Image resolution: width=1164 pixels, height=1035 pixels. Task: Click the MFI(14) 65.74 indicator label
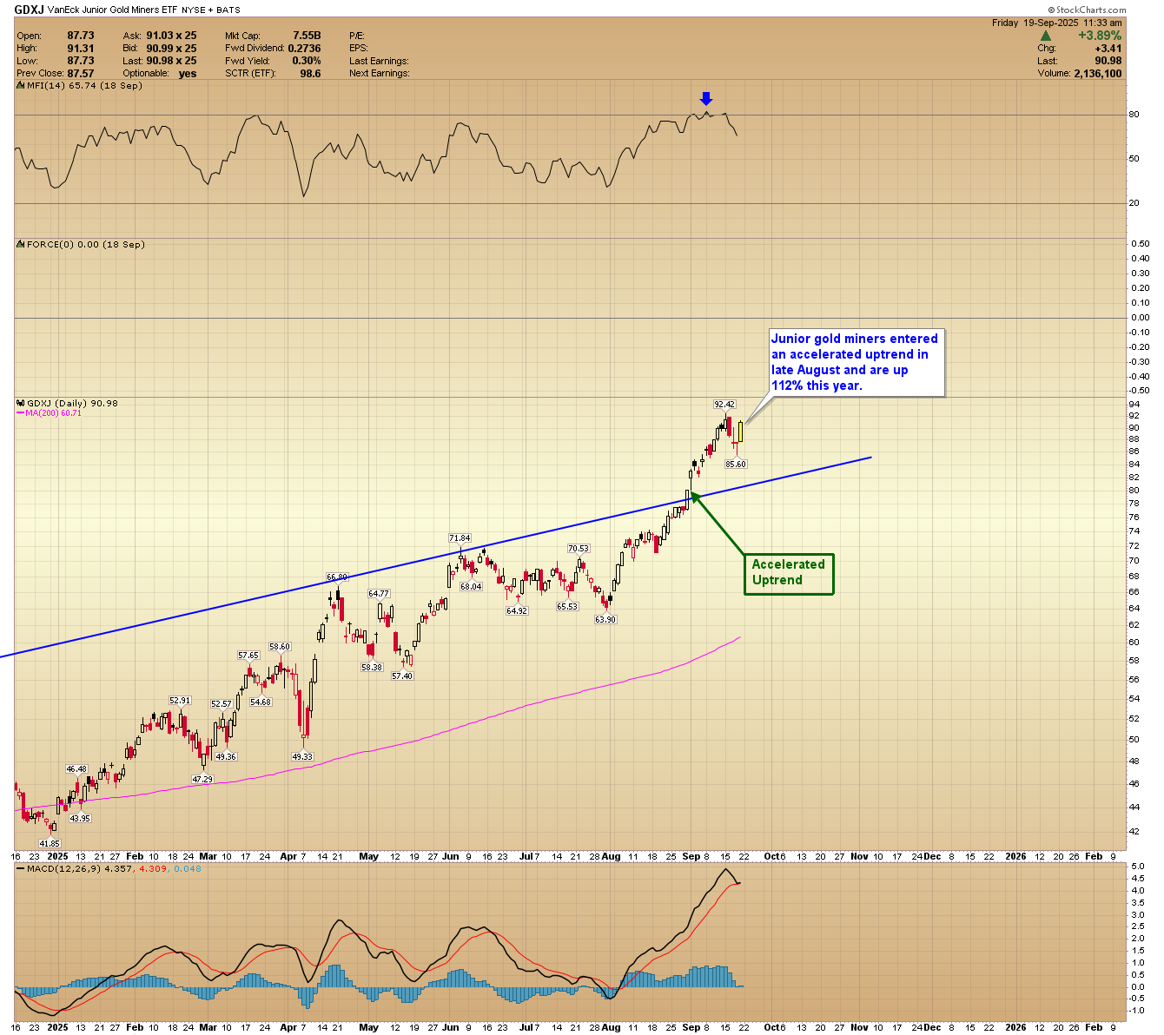pyautogui.click(x=84, y=86)
